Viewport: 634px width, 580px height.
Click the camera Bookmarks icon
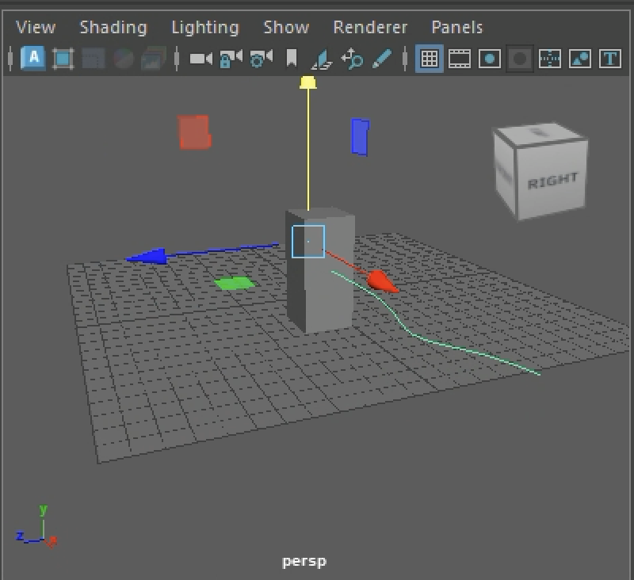(x=291, y=59)
